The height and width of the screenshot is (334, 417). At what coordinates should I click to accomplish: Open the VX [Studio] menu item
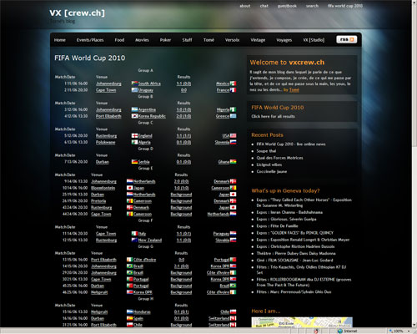(x=314, y=40)
